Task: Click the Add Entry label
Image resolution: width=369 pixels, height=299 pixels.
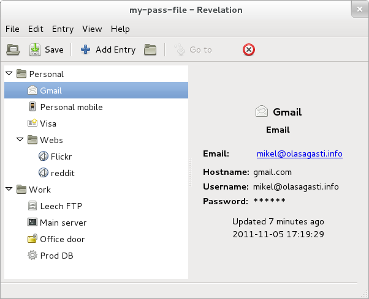Action: click(x=116, y=50)
